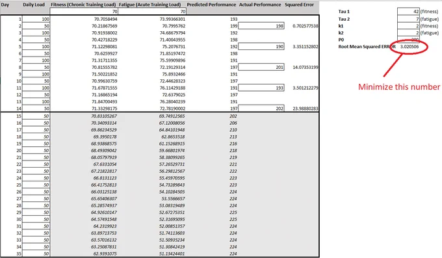Click Actual Performance cell showing 193
The width and height of the screenshot is (442, 258).
coord(261,88)
